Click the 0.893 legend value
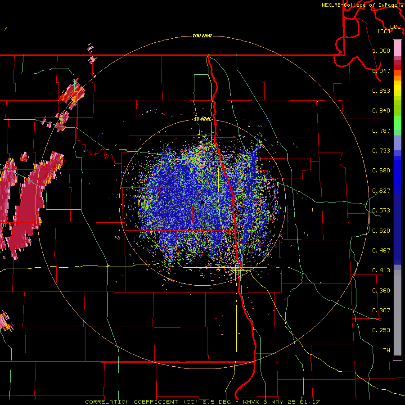This screenshot has width=405, height=405. pos(381,90)
